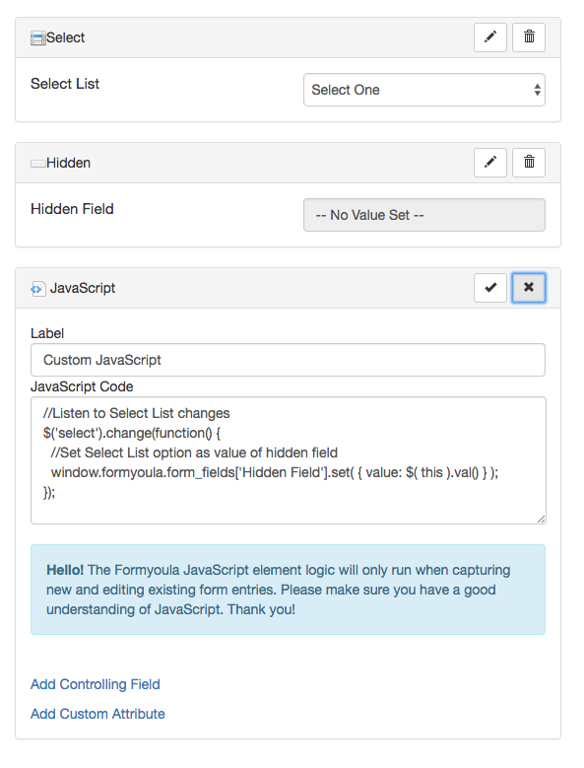Screen dimensions: 584x768
Task: Delete the Select element using trash icon
Action: click(x=529, y=37)
